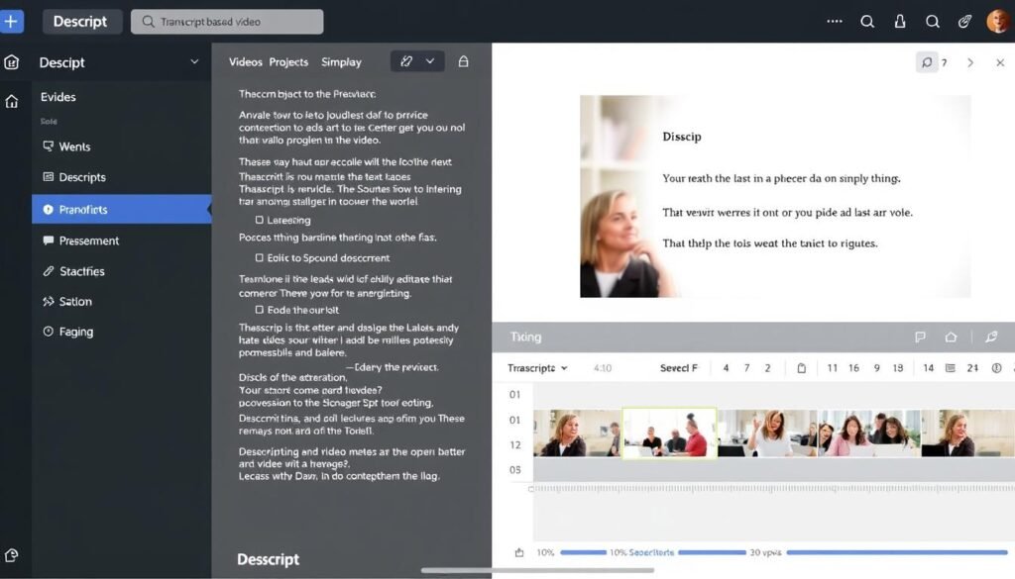
Task: Switch to the Projects tab
Action: coord(288,61)
